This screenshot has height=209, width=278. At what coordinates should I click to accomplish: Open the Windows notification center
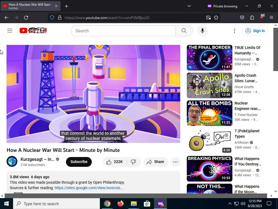269,204
